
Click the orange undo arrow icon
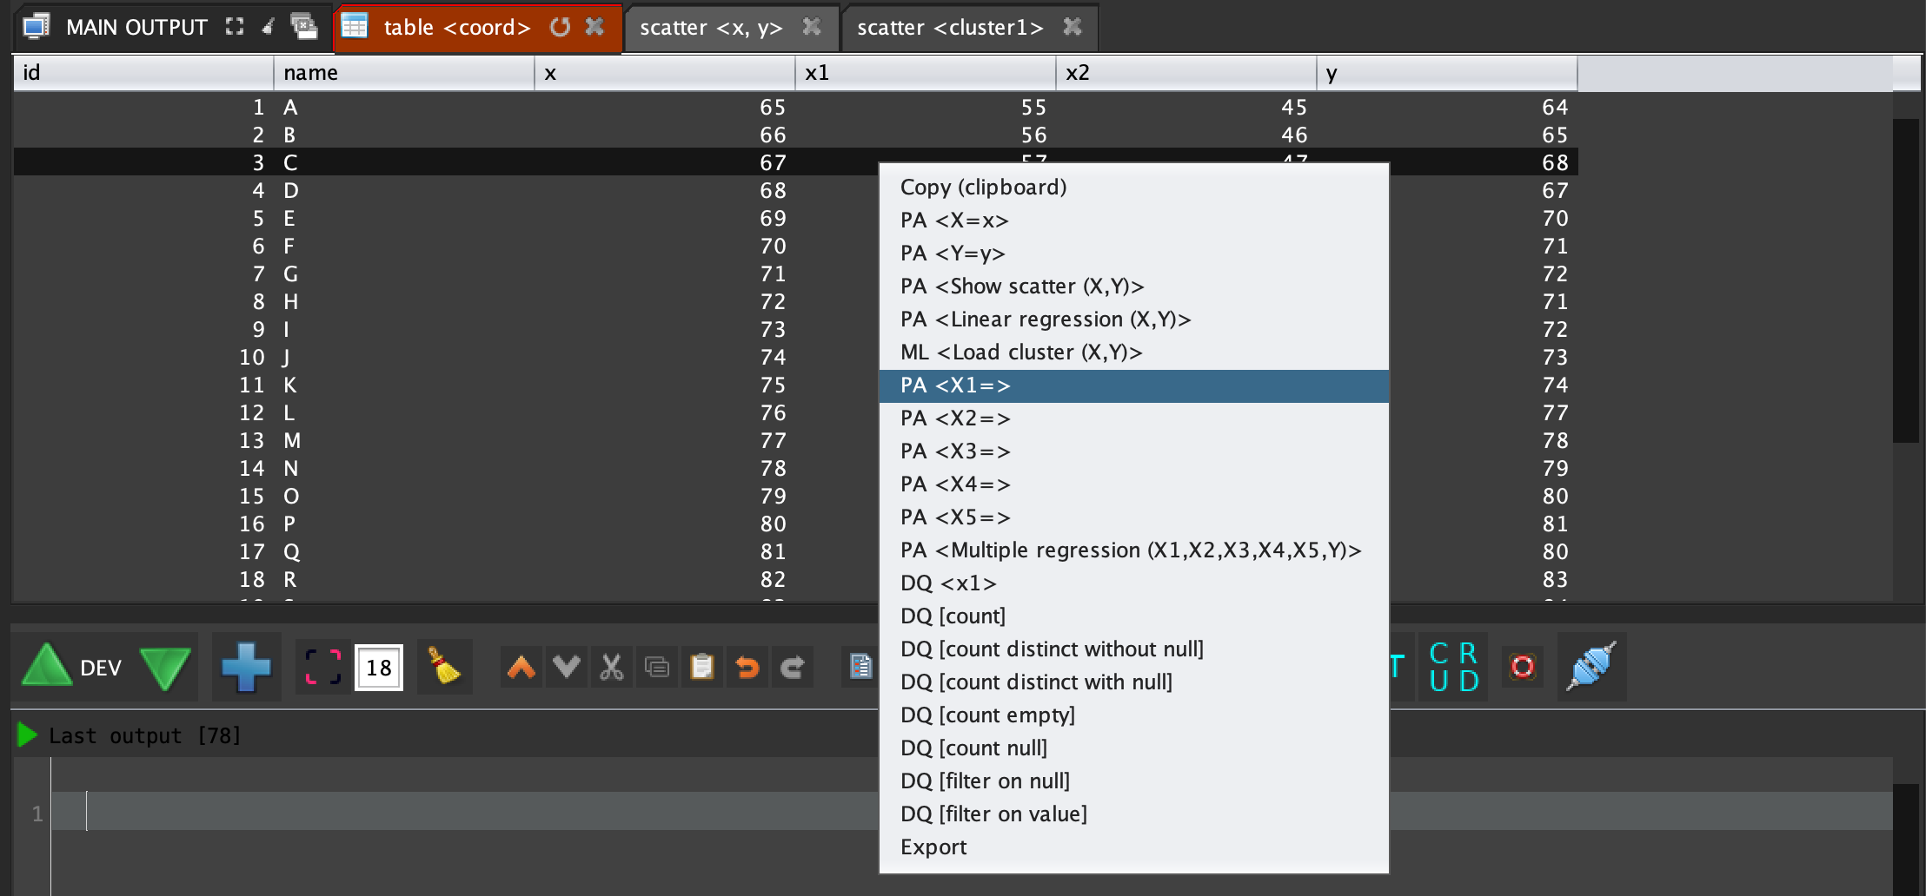[x=747, y=667]
